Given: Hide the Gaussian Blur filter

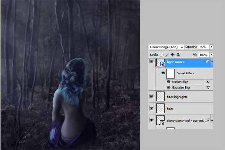Looking at the screenshot, I should tap(169, 87).
